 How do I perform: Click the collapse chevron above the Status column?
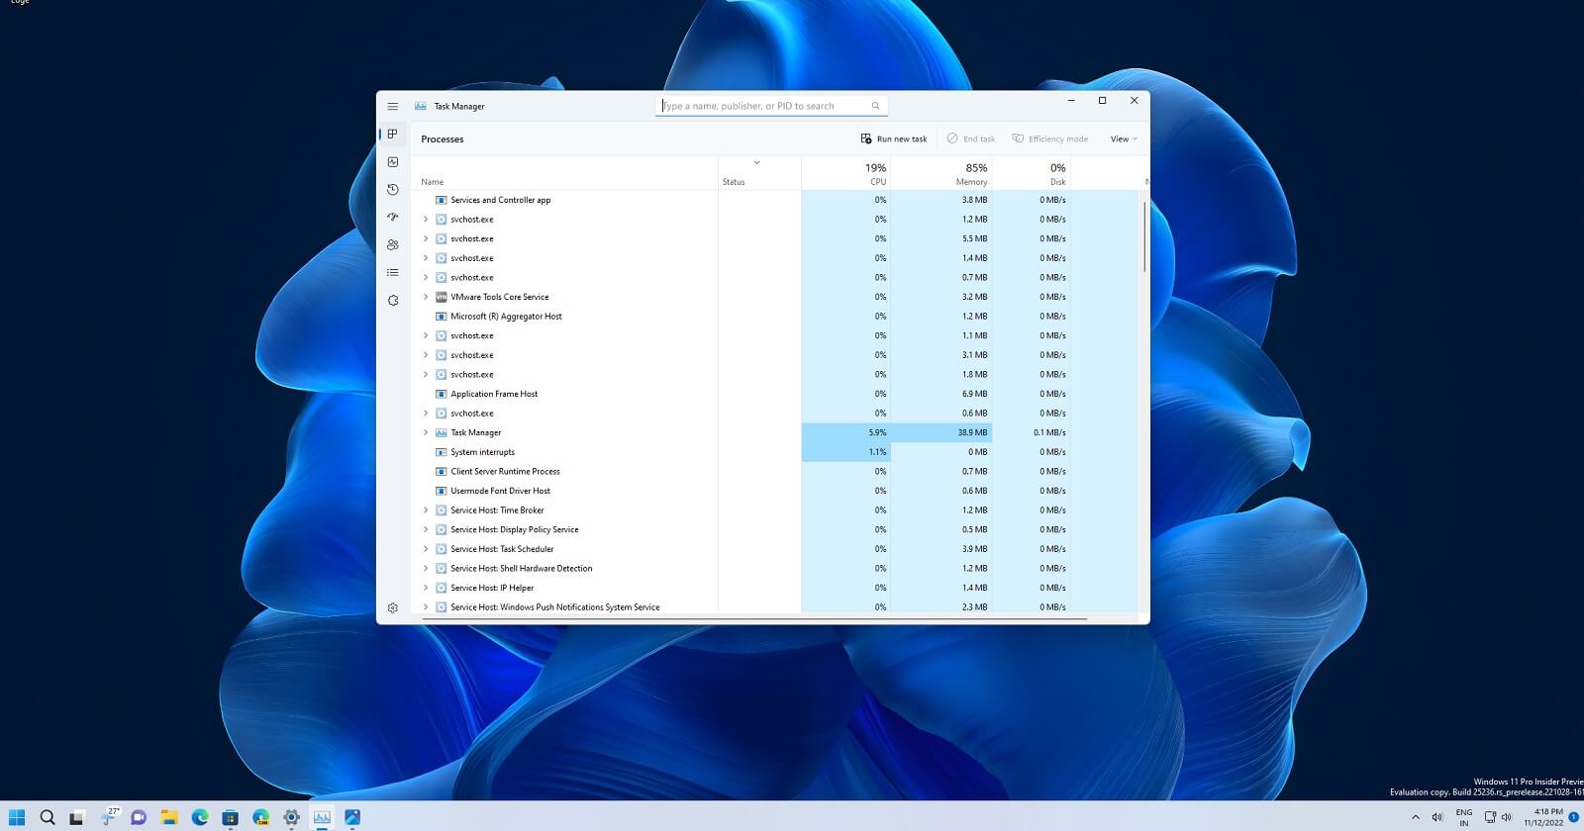pyautogui.click(x=756, y=162)
